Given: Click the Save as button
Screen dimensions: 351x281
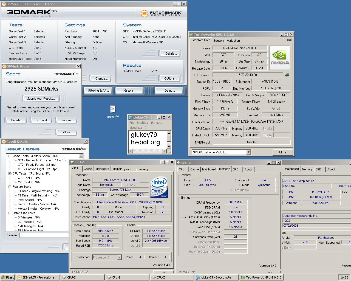Looking at the screenshot, I should [x=67, y=120].
